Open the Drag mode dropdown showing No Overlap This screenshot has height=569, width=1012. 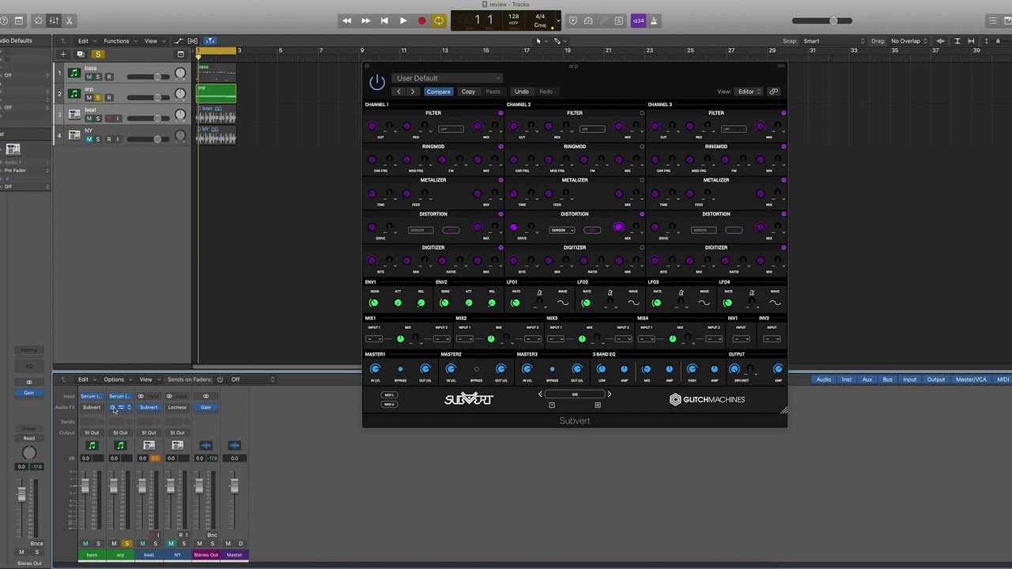[909, 41]
